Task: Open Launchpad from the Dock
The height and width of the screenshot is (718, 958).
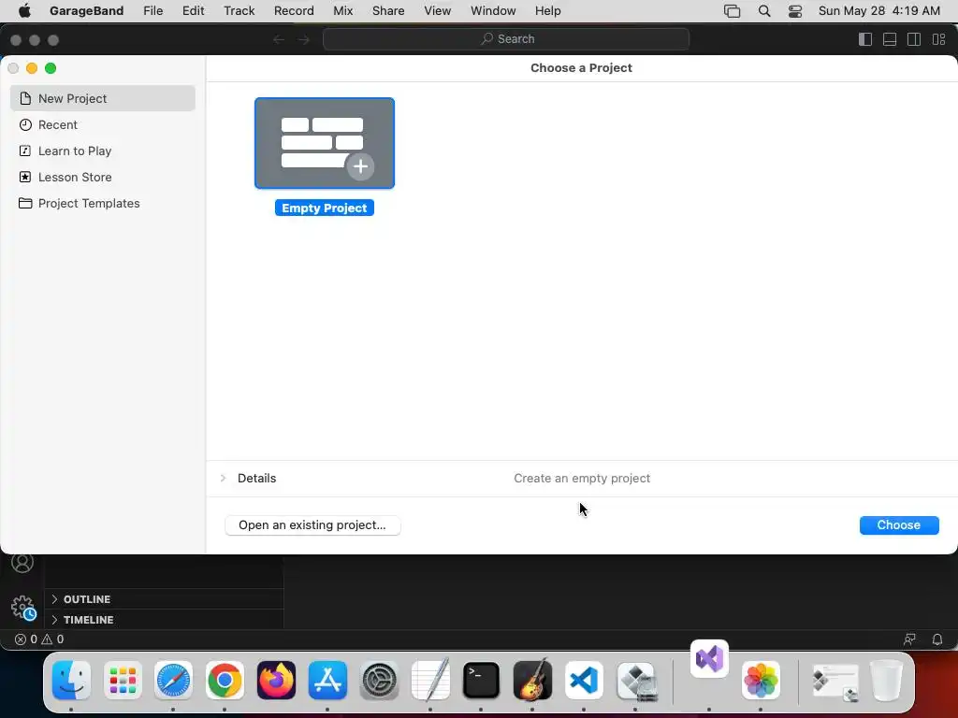Action: click(x=123, y=681)
